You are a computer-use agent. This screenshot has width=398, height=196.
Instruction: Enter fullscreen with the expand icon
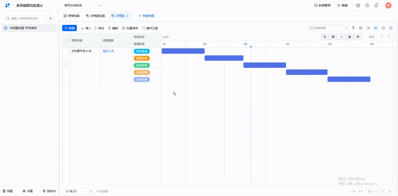click(391, 28)
